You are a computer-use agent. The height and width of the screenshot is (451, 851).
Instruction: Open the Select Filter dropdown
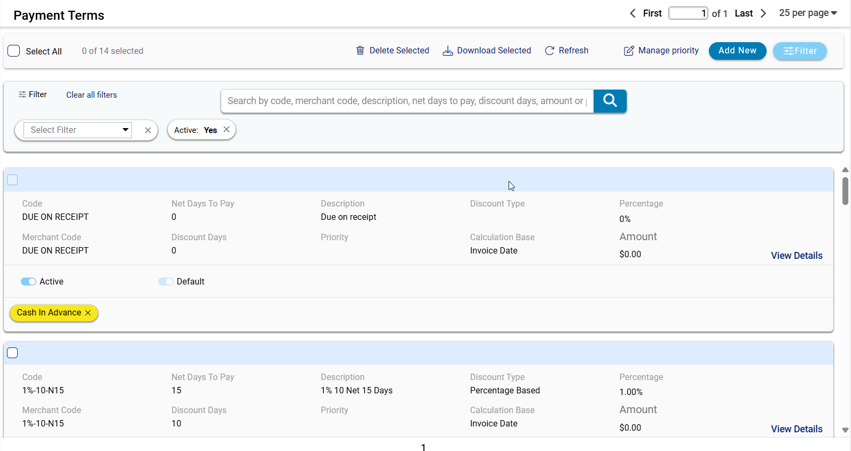coord(78,130)
